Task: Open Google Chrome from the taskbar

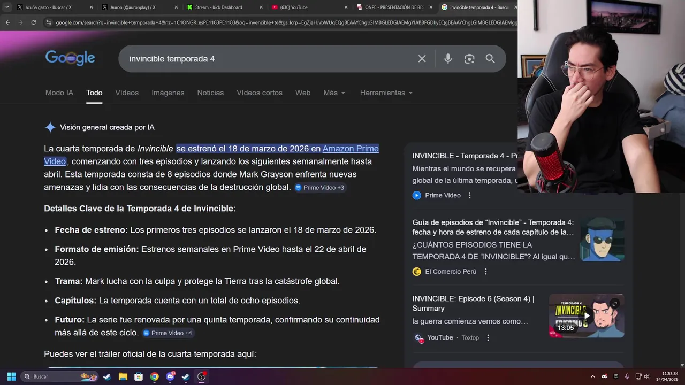Action: coord(154,376)
